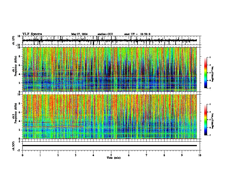Click the "-3" label on ch.1 color scale
The height and width of the screenshot is (174, 225).
point(210,57)
